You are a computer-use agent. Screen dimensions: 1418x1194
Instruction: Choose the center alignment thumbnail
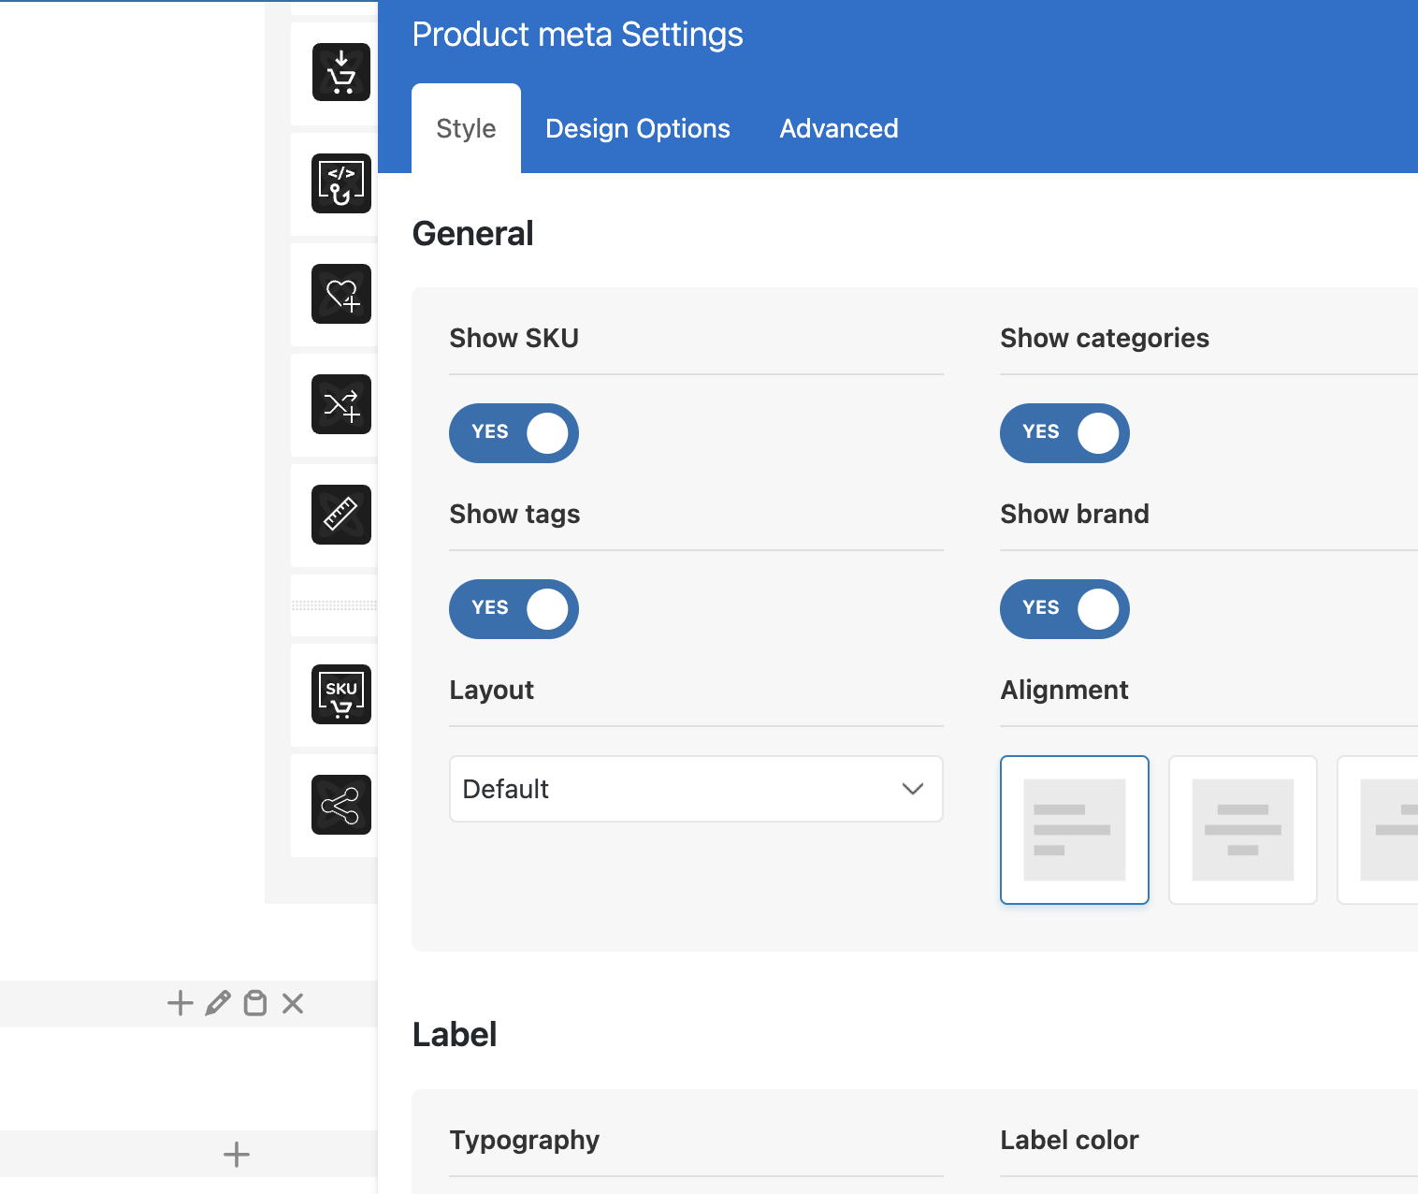point(1243,830)
